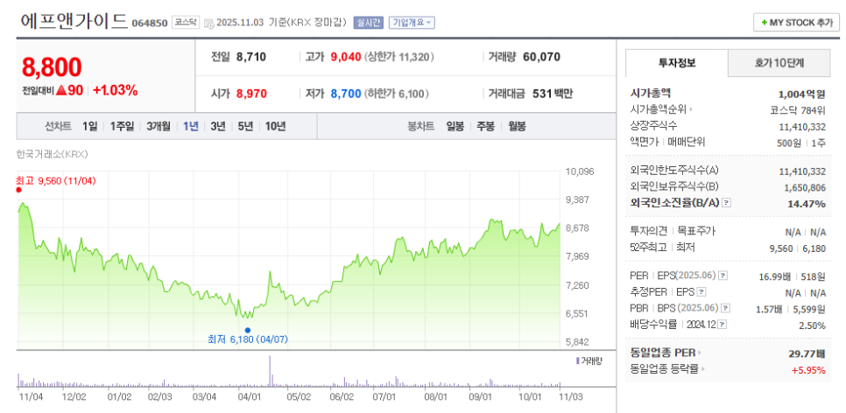Switch to the 호가10단계 tab
This screenshot has height=413, width=846.
[779, 62]
